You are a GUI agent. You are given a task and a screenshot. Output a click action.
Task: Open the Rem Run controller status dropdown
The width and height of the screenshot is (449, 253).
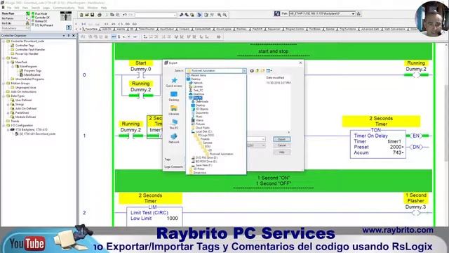point(28,13)
